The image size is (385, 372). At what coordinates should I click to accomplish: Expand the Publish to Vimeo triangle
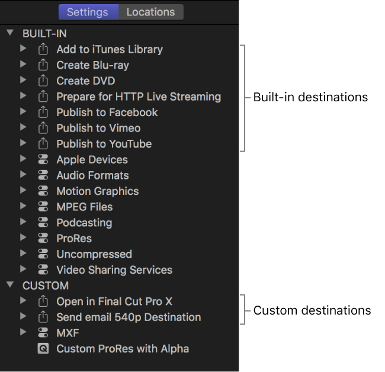23,127
